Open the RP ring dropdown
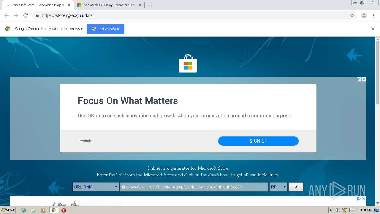 (x=278, y=187)
